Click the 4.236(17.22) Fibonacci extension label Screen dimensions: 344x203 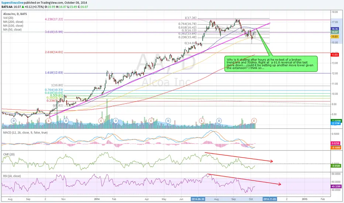[x=54, y=19]
